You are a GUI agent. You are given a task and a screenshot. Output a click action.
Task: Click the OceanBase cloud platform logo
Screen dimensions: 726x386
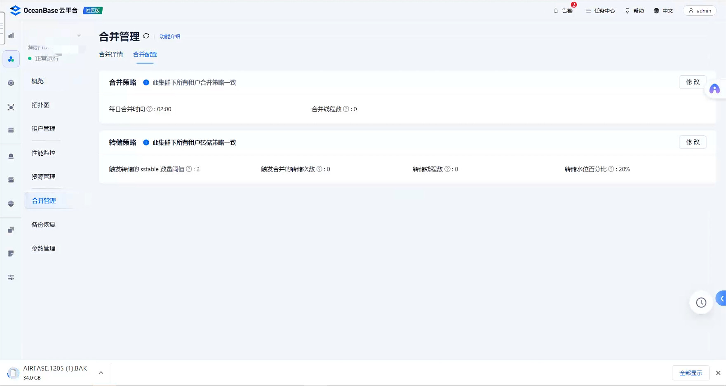[x=44, y=10]
